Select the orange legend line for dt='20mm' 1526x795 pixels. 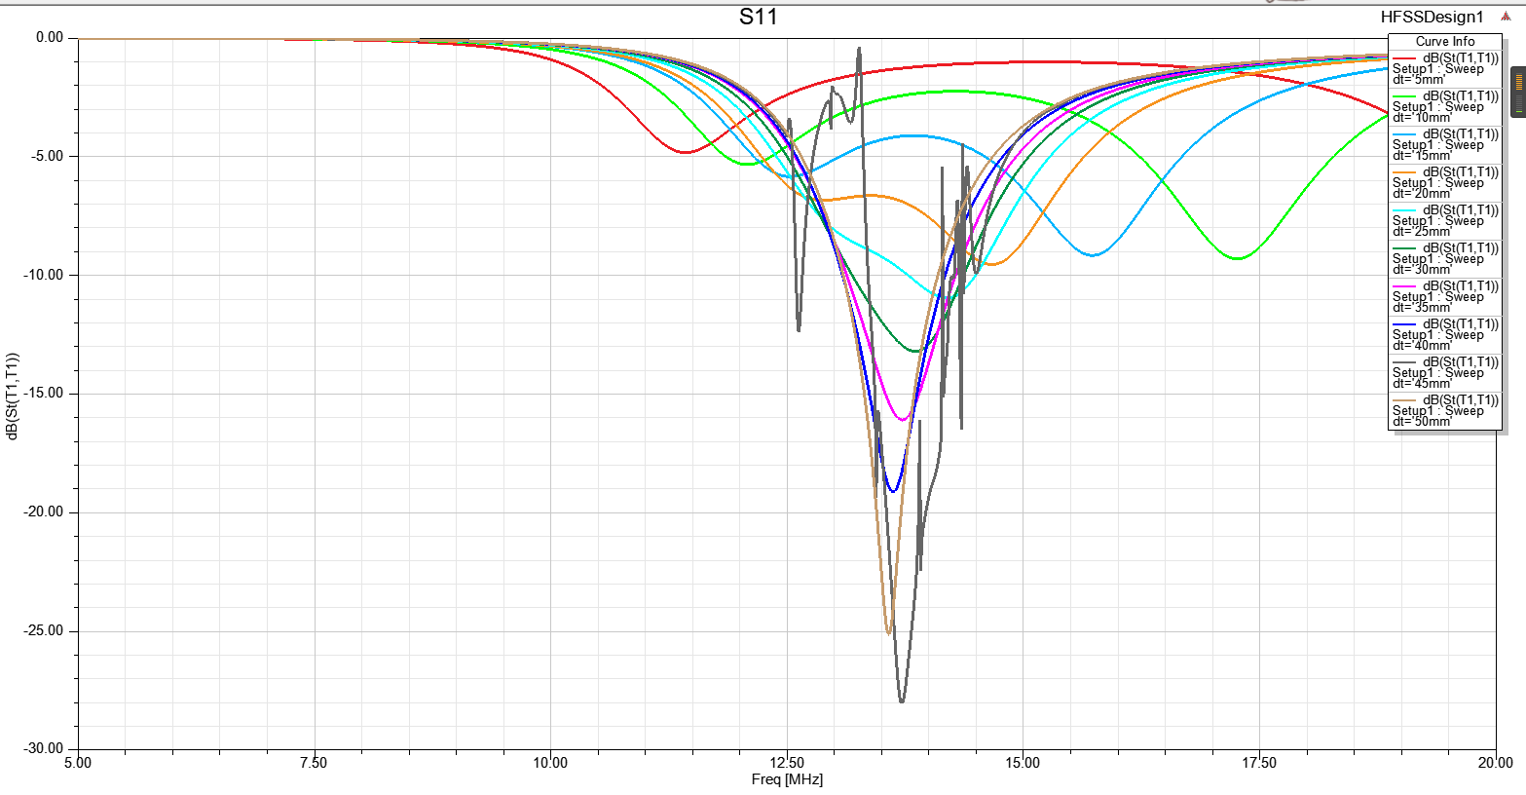[x=1406, y=174]
